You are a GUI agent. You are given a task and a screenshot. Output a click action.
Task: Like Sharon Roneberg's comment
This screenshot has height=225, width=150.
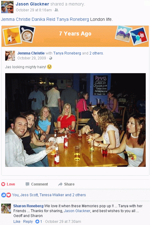(17, 222)
